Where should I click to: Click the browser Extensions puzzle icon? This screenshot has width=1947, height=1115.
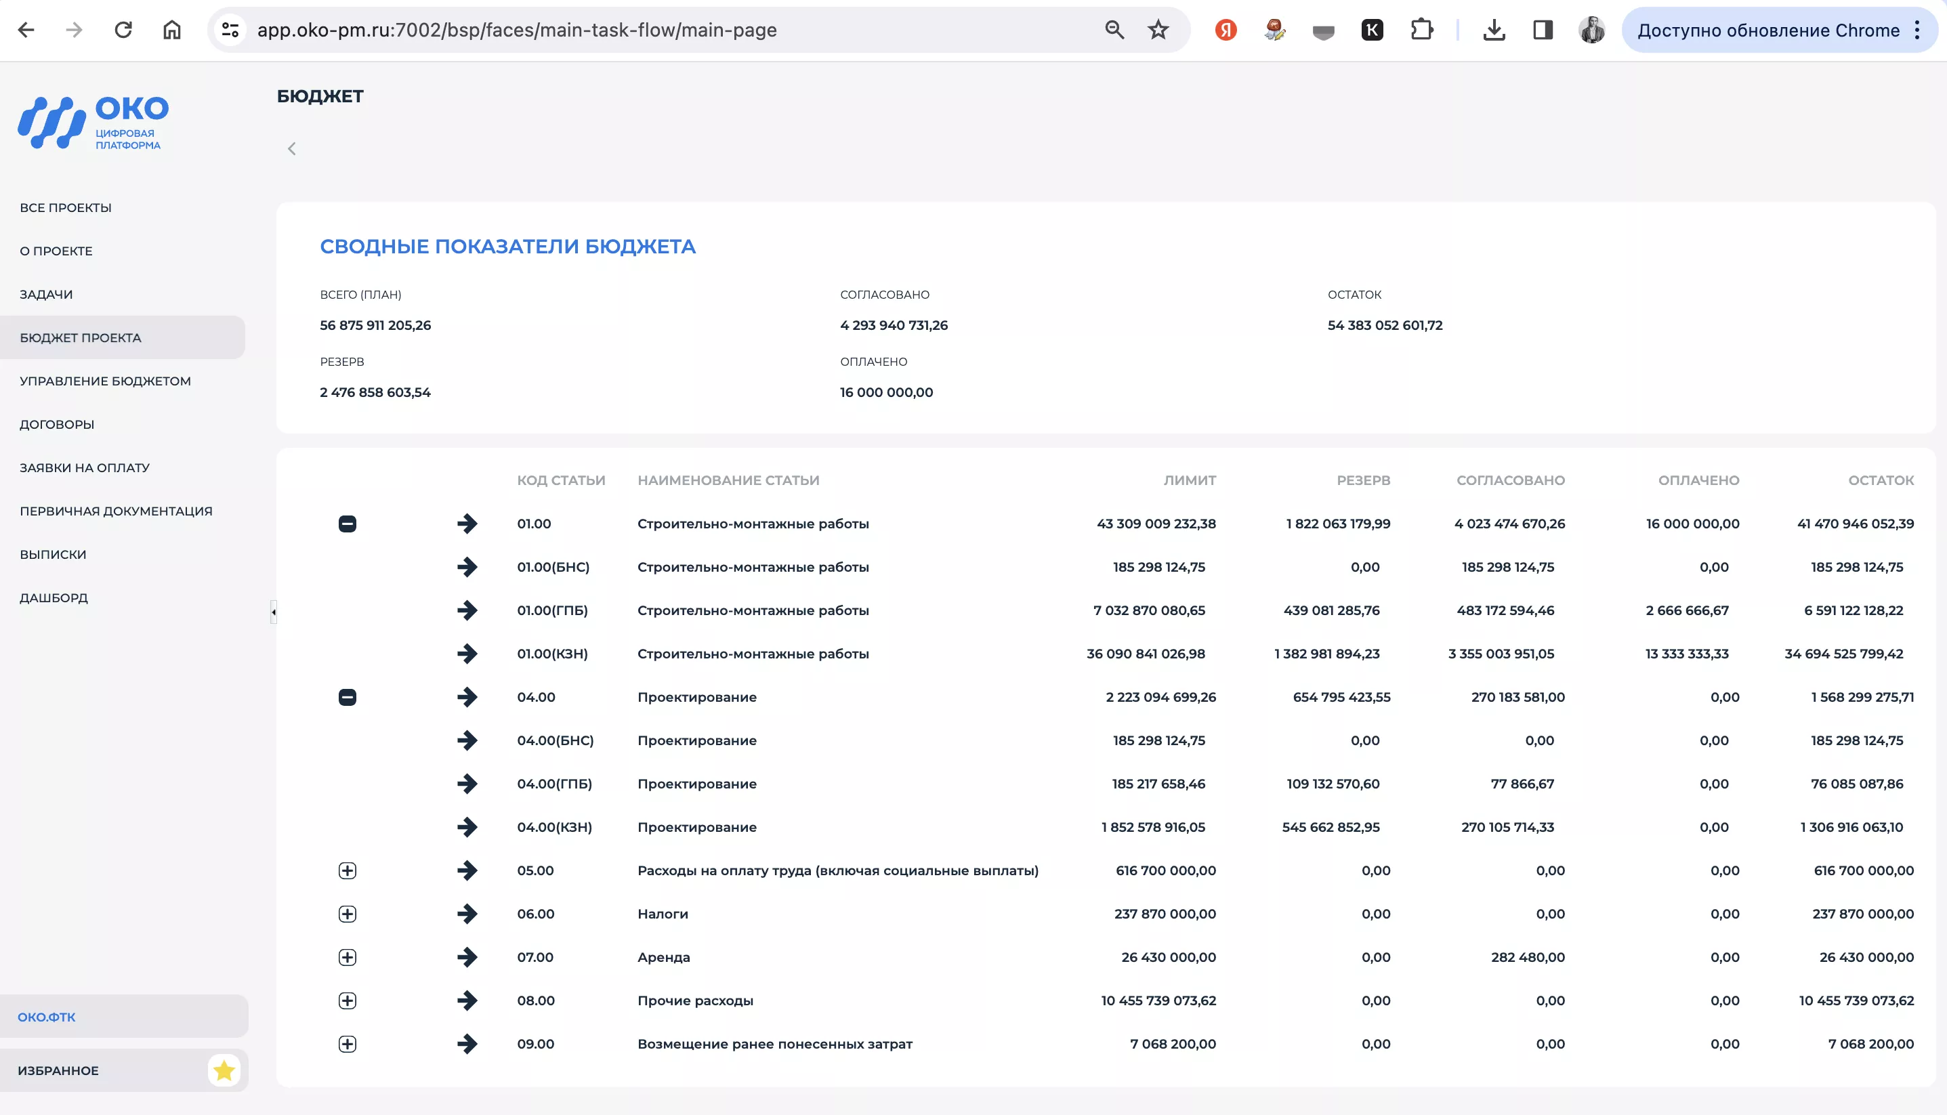point(1423,30)
